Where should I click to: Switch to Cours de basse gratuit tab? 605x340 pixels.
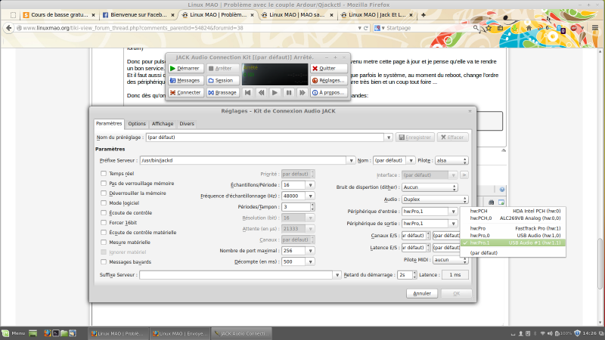(x=59, y=14)
